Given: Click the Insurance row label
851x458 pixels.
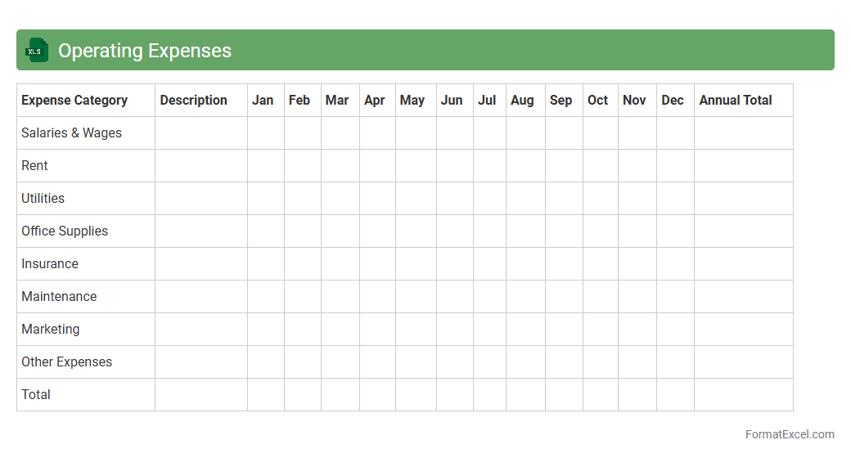Looking at the screenshot, I should pyautogui.click(x=50, y=263).
